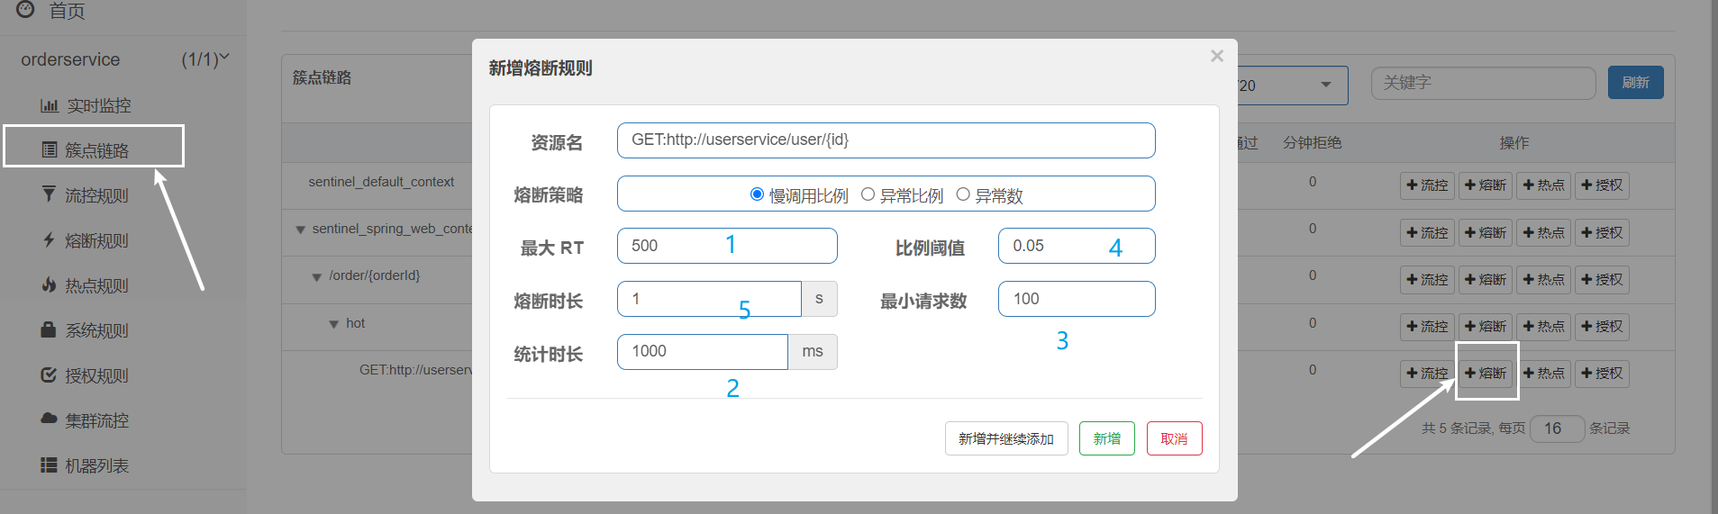
Task: Click the list icon beside 簇点链路
Action: point(50,149)
